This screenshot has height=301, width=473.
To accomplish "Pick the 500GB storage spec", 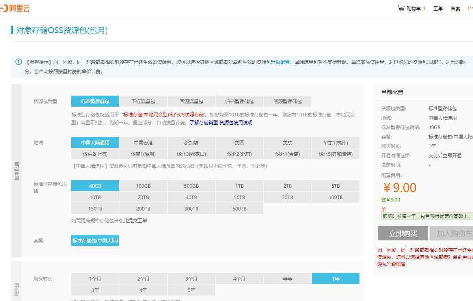I will tap(191, 186).
